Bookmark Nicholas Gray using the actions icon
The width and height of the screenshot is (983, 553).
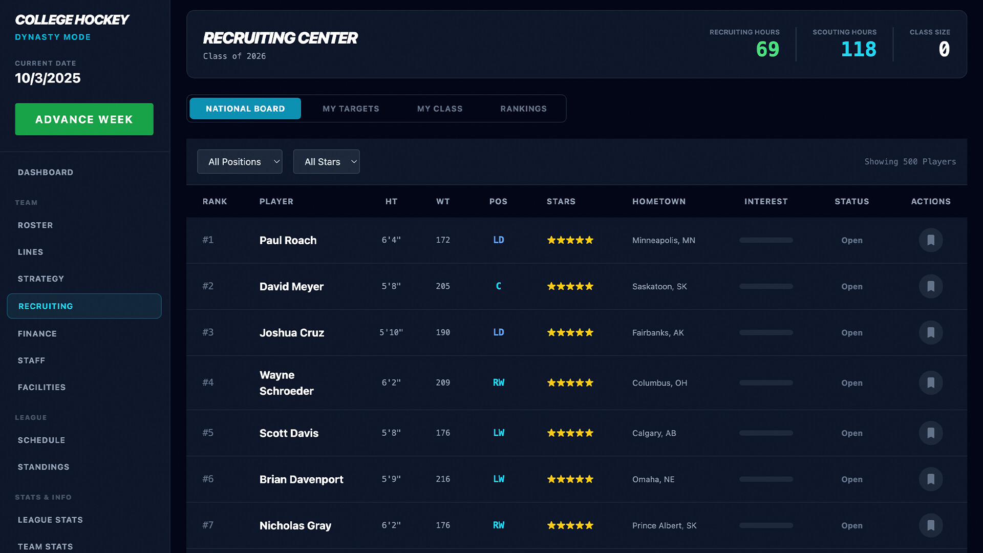(931, 525)
